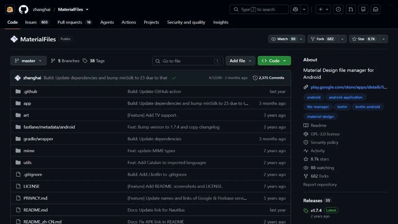Expand the Star lists dropdown arrow

(x=384, y=39)
